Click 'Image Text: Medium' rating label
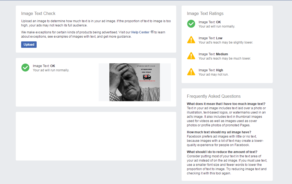Viewport: 292px width, 184px height. tap(213, 54)
